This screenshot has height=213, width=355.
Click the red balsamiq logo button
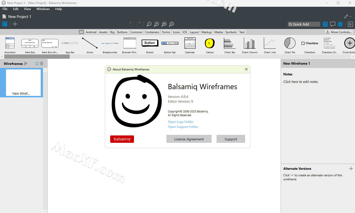[122, 139]
